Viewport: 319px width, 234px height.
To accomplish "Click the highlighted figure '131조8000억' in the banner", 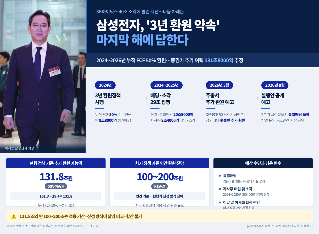I will tap(219, 60).
